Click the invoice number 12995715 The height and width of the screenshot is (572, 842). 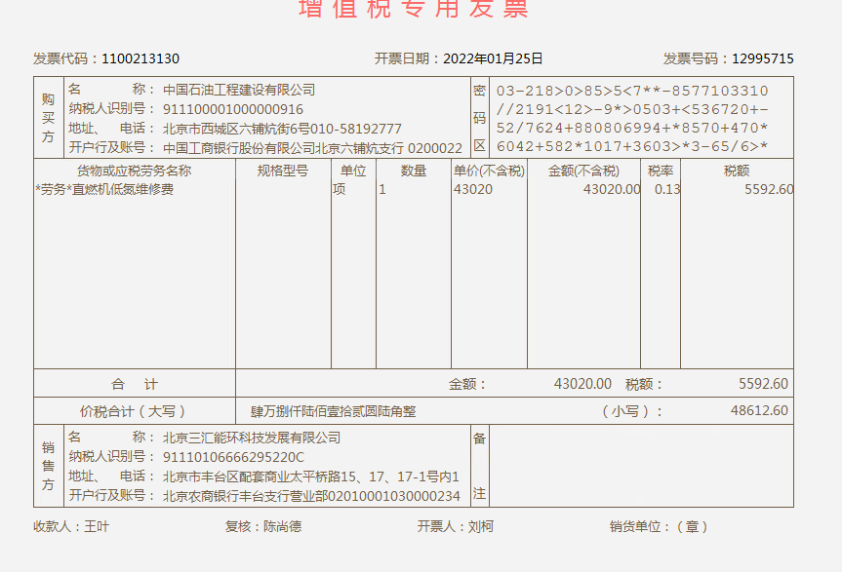(762, 58)
